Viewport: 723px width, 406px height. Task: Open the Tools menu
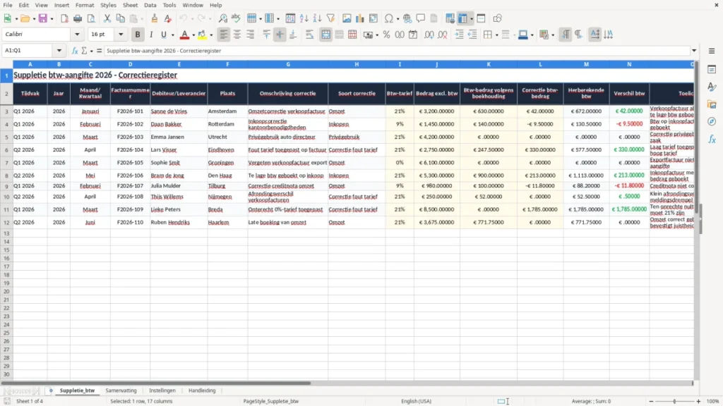click(x=169, y=5)
